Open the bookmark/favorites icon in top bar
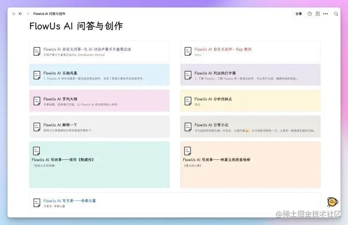This screenshot has width=348, height=225. tap(318, 14)
